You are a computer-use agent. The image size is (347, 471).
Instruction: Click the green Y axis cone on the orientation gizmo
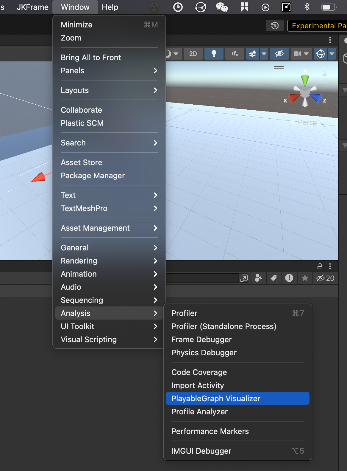(x=305, y=80)
